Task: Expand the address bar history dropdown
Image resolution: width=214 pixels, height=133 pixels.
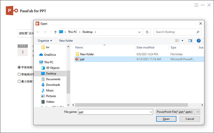Action: pyautogui.click(x=139, y=32)
